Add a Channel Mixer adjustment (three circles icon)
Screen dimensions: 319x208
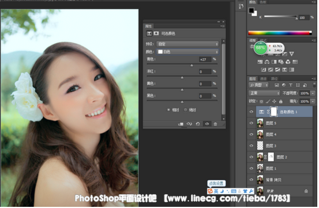click(288, 62)
